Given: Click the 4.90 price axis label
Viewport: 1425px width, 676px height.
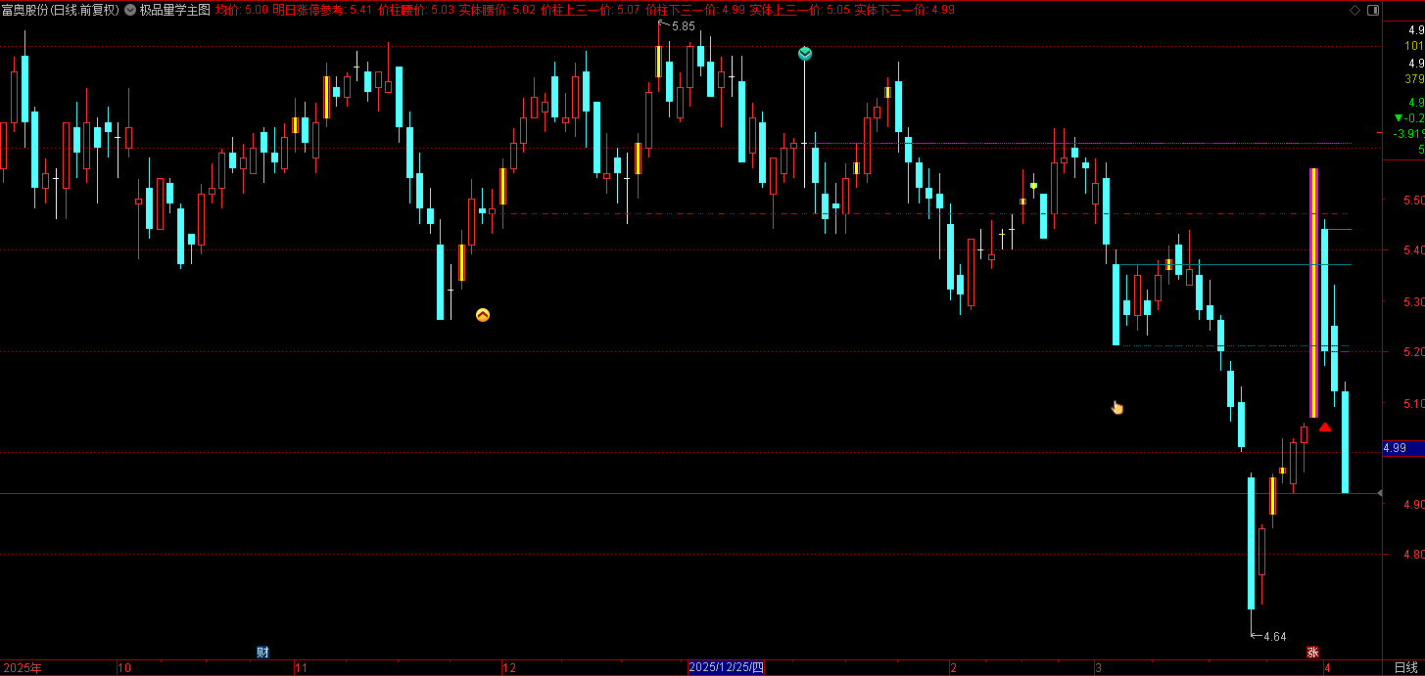Looking at the screenshot, I should click(1413, 504).
